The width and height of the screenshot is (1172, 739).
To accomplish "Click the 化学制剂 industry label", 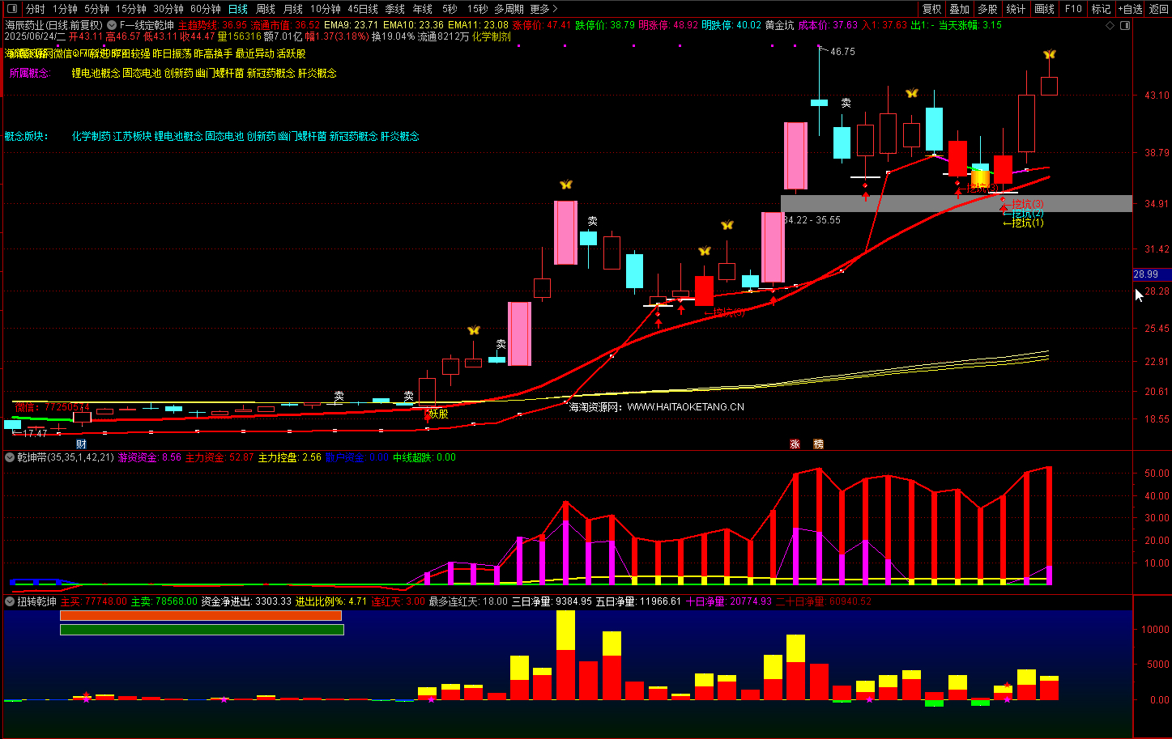I will click(x=492, y=36).
